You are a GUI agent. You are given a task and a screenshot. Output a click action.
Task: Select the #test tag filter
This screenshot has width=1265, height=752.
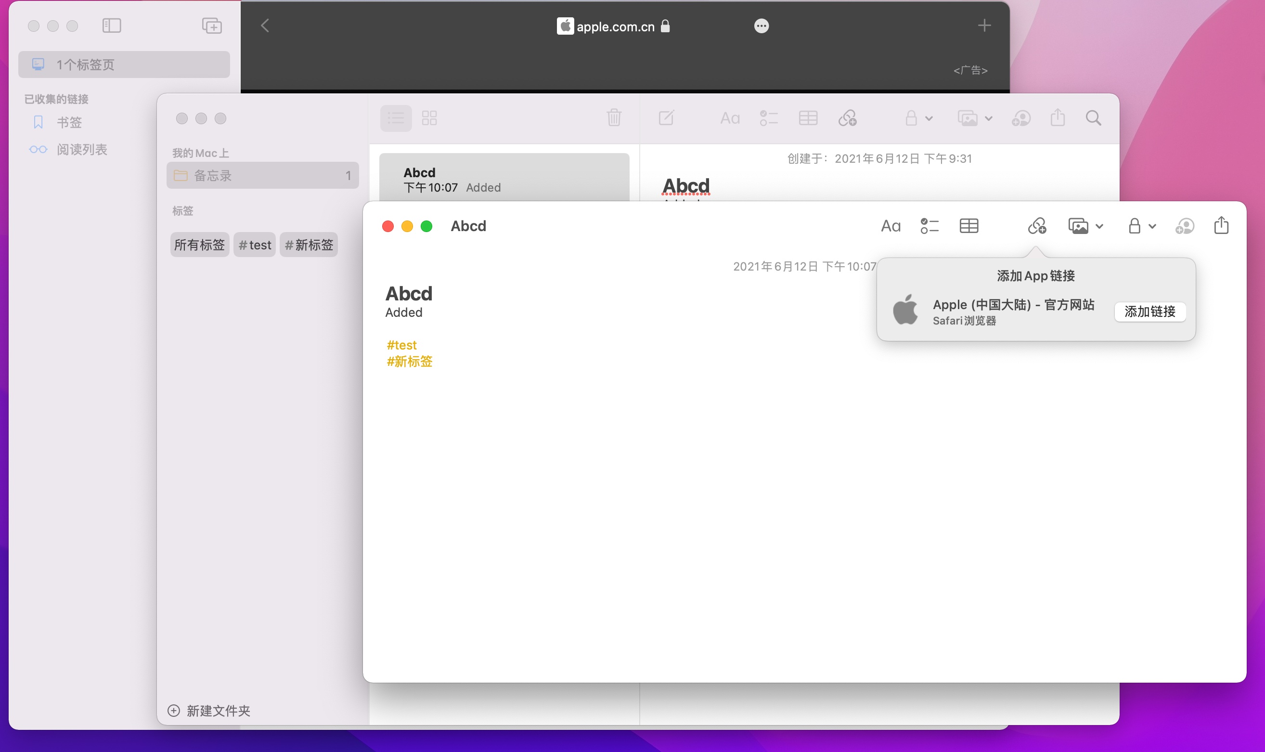[x=254, y=245]
